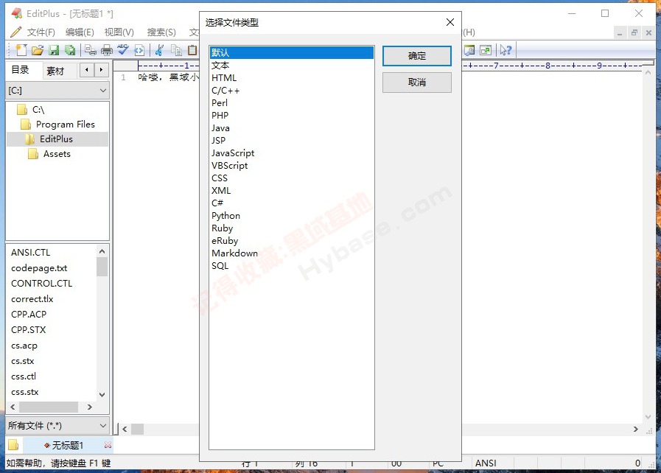Select XML in file type list

tap(291, 191)
